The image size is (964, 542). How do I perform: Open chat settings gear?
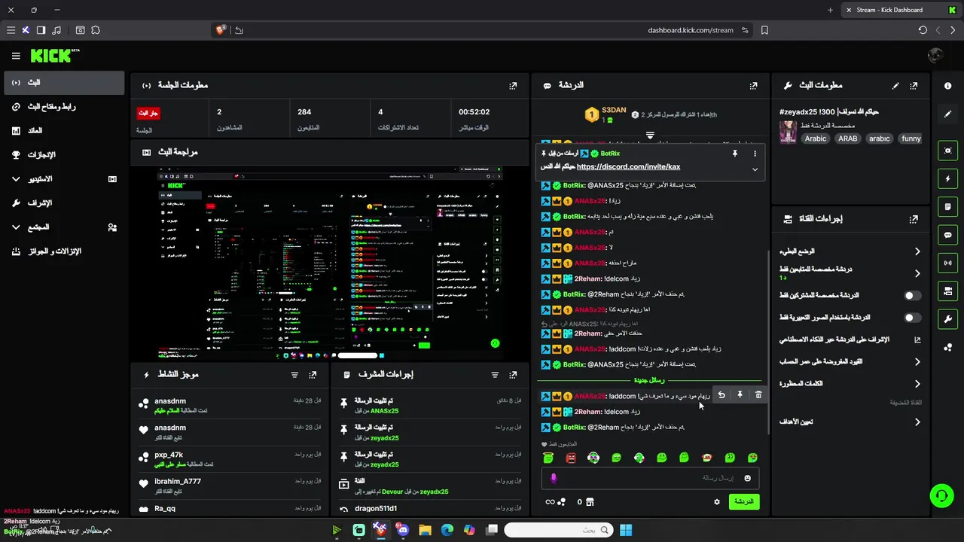point(717,502)
